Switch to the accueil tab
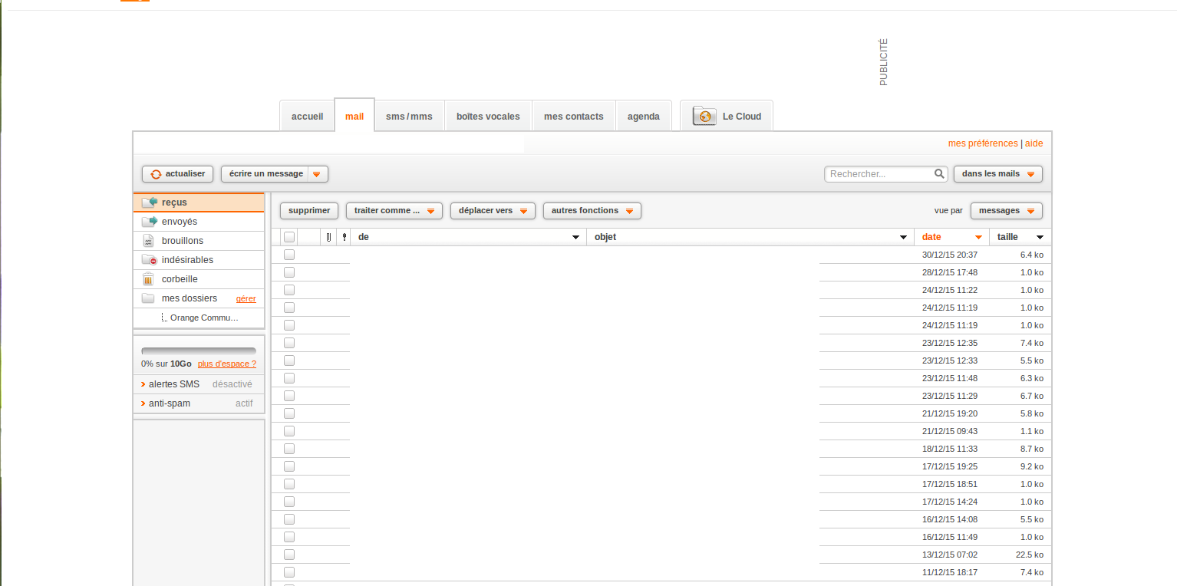 tap(307, 117)
